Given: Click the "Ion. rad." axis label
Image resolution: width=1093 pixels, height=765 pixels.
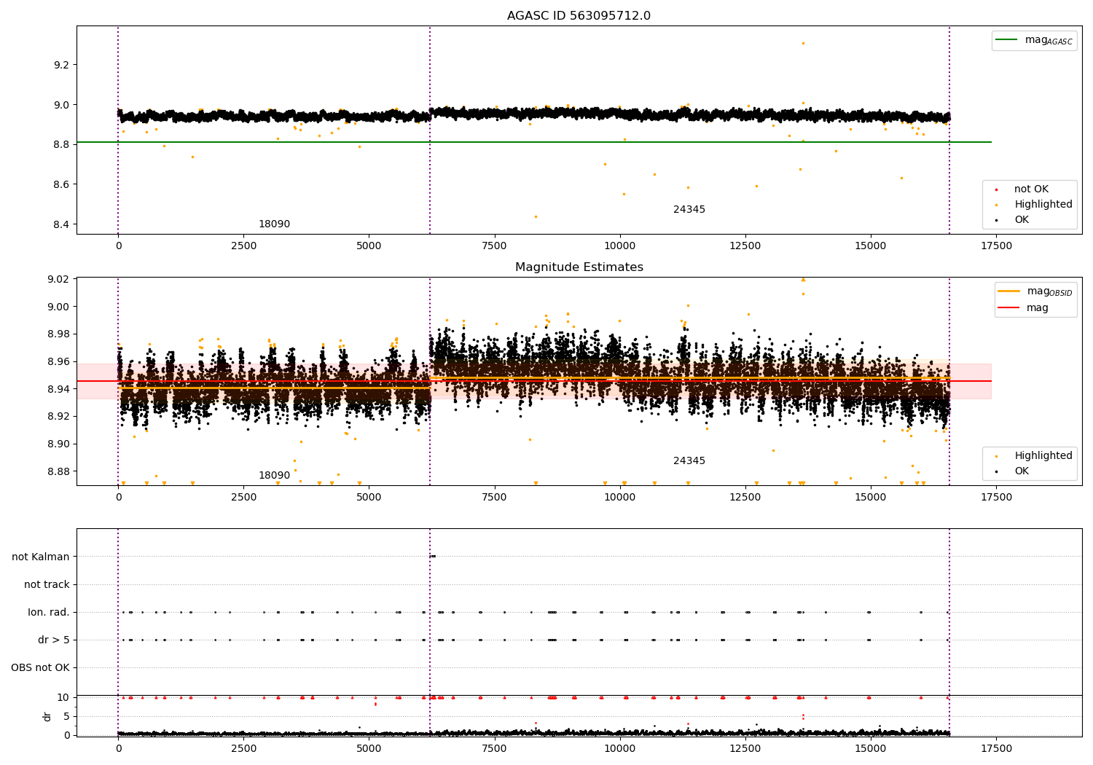Looking at the screenshot, I should pyautogui.click(x=49, y=613).
